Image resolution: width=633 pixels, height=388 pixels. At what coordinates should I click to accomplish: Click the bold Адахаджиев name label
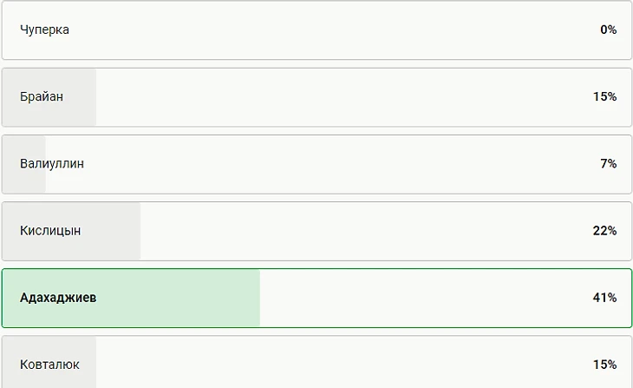tap(58, 298)
